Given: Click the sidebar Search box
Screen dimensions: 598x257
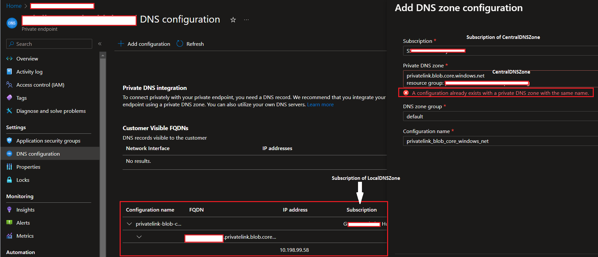Looking at the screenshot, I should click(49, 44).
